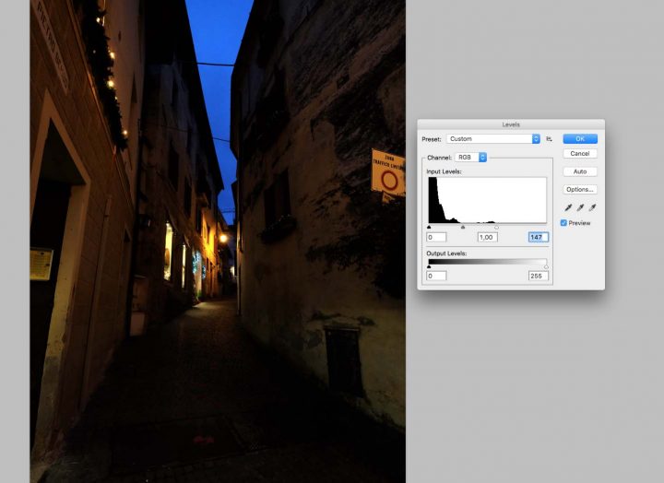This screenshot has height=483, width=664.
Task: Click the Levels dialog title bar
Action: [511, 124]
